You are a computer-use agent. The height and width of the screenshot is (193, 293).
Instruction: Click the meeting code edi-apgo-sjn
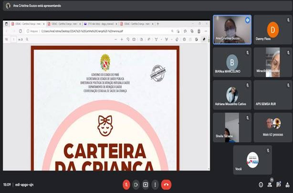click(24, 184)
